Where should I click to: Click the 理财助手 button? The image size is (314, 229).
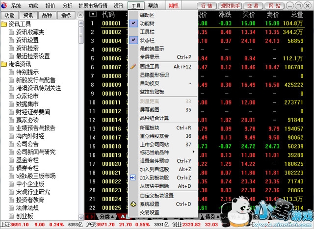[230, 6]
